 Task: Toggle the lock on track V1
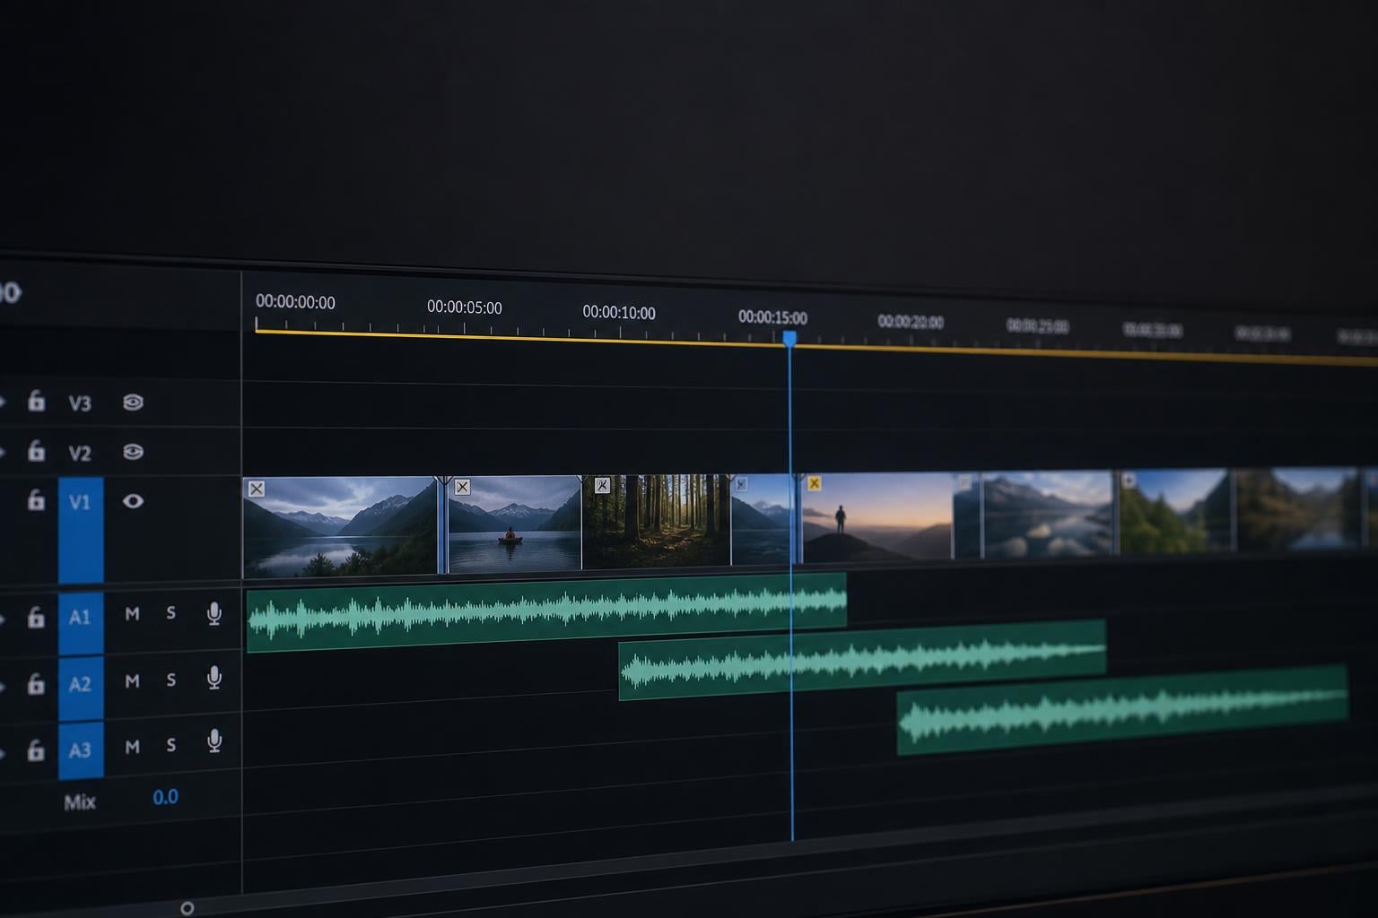(x=37, y=499)
